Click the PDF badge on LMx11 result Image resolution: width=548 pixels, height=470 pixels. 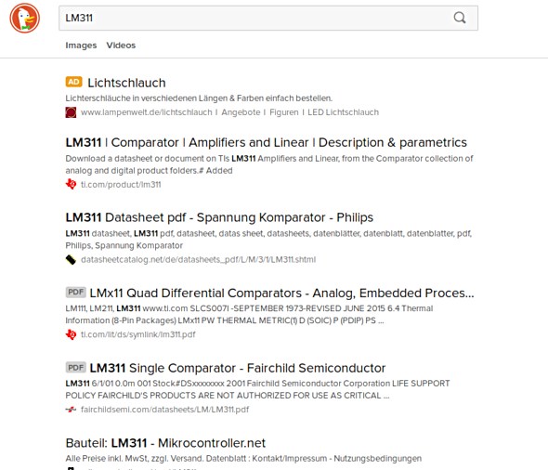tap(76, 293)
